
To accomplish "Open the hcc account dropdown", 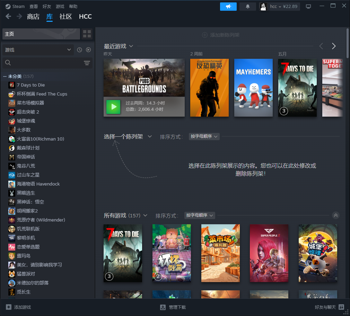I will [x=279, y=7].
